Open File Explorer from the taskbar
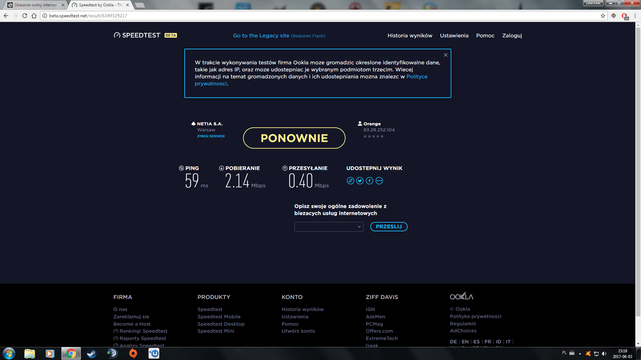This screenshot has height=360, width=641. click(30, 353)
